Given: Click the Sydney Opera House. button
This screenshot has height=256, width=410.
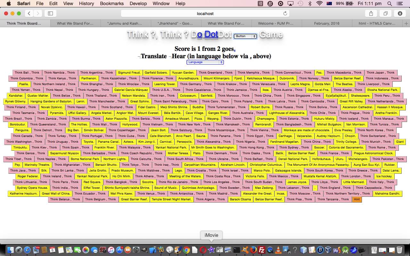Looking at the screenshot, I should coord(32,188).
